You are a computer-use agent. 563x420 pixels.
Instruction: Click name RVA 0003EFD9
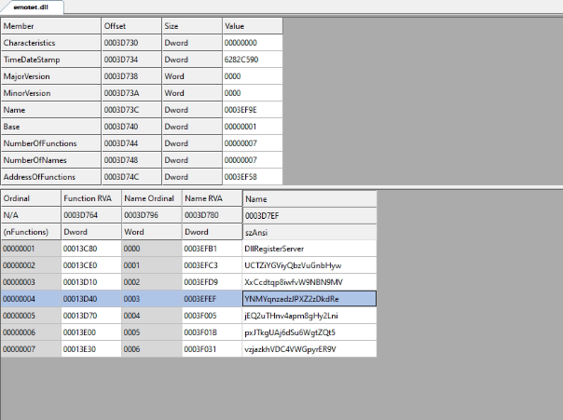[x=213, y=282]
